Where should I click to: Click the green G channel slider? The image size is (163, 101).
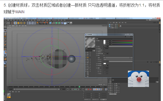pos(122,43)
